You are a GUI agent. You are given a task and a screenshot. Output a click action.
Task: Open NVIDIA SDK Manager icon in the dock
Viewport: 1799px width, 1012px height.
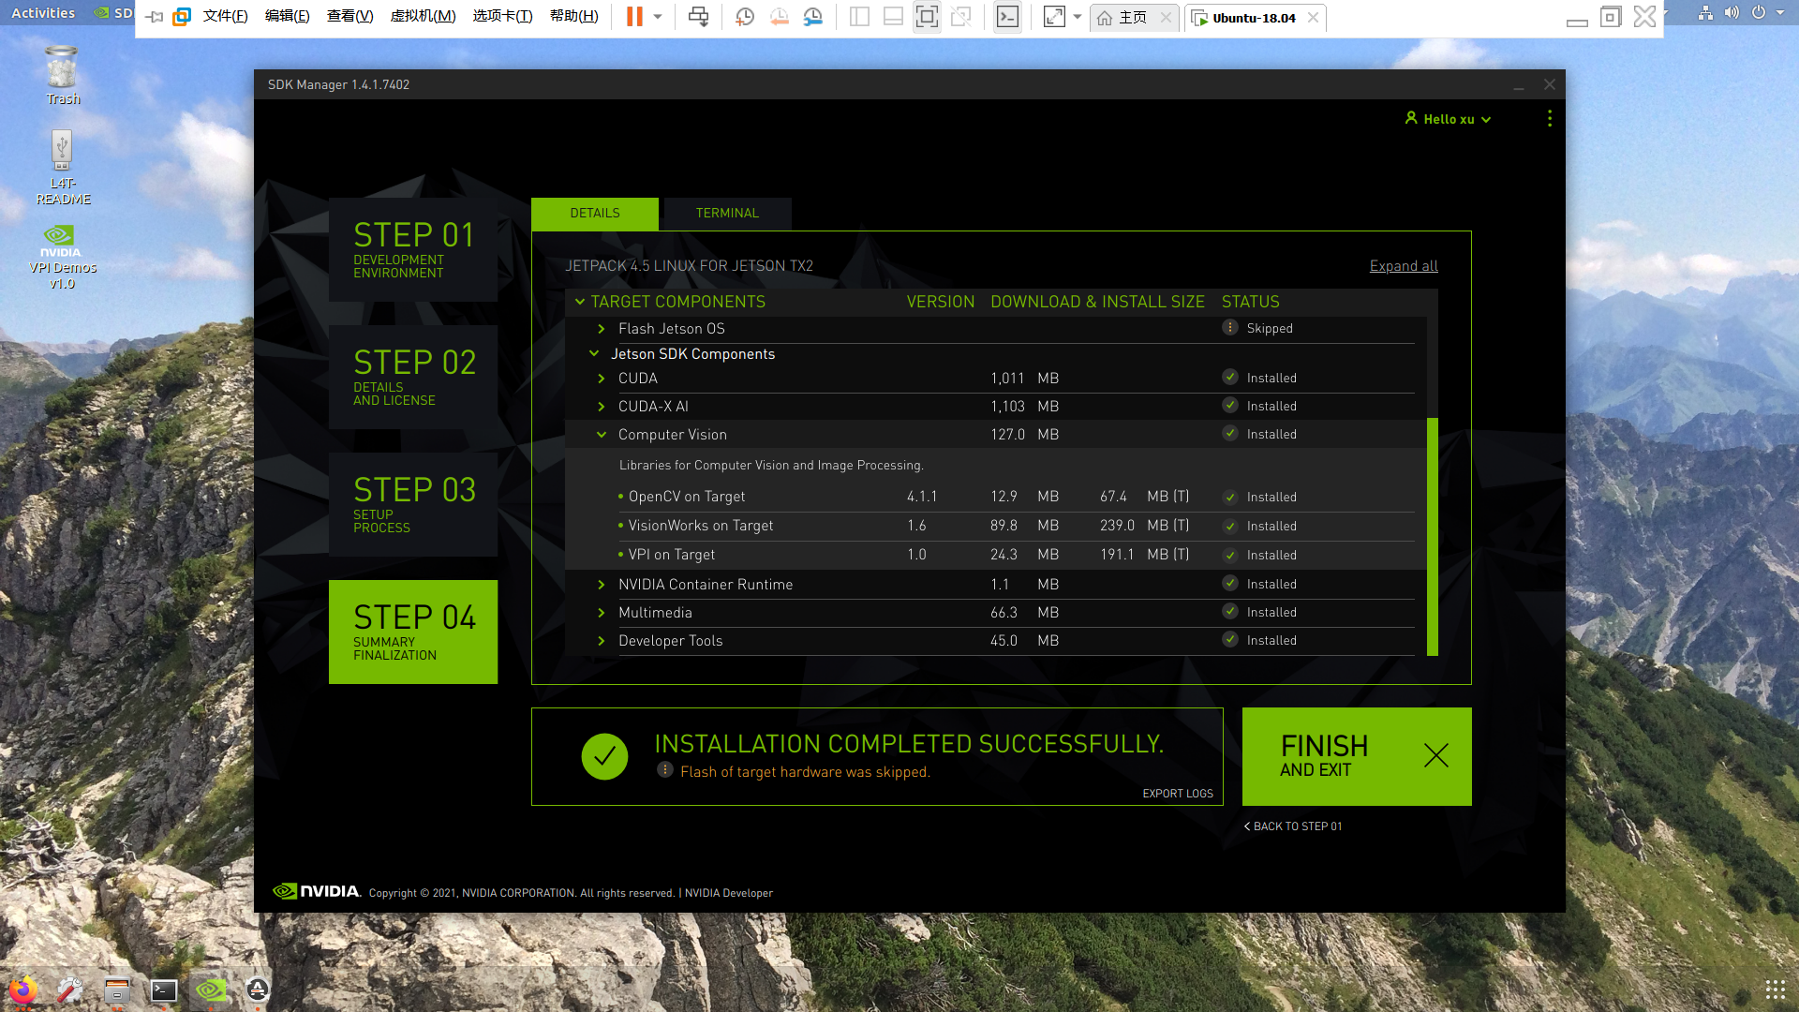[211, 990]
